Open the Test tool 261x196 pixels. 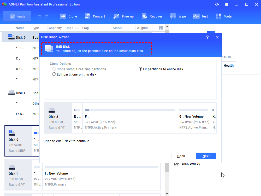200,16
